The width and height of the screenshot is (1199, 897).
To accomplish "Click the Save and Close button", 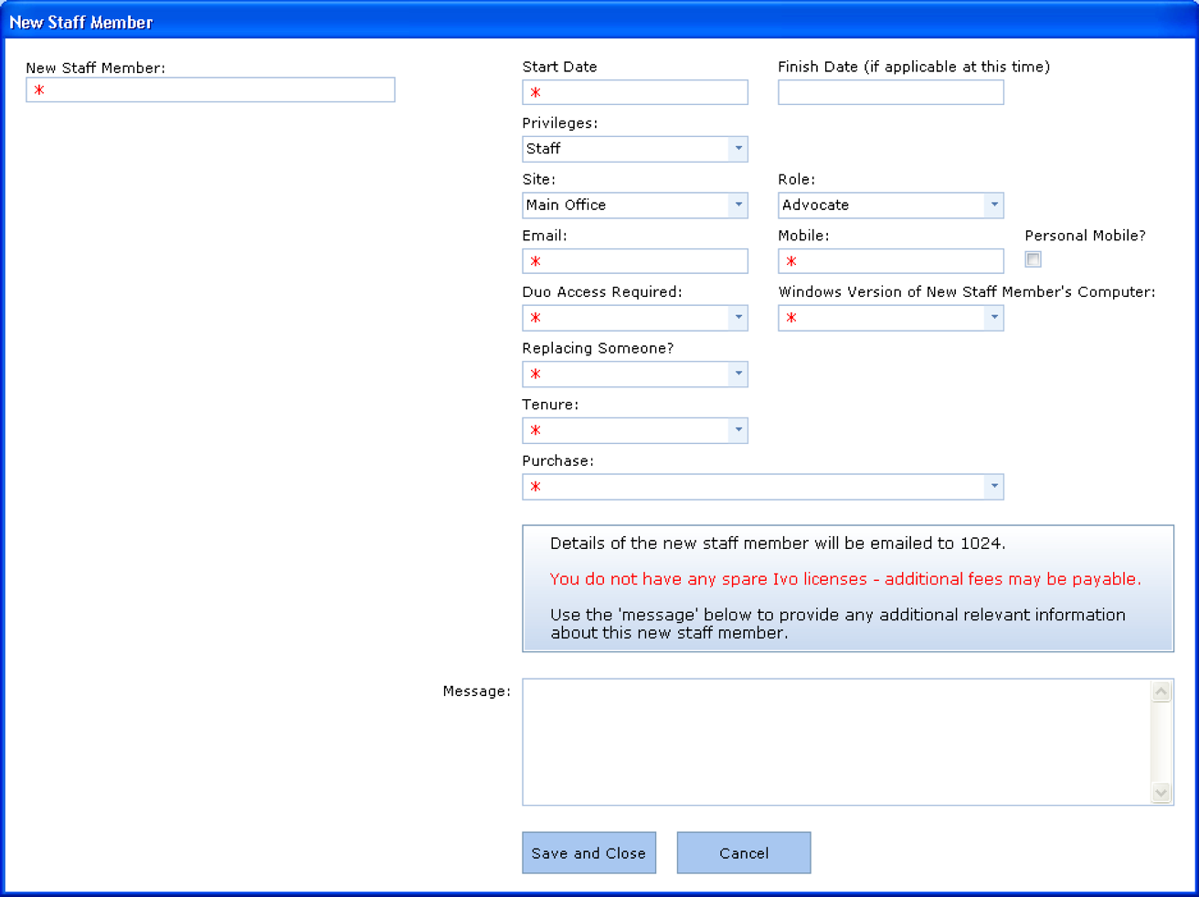I will click(589, 853).
